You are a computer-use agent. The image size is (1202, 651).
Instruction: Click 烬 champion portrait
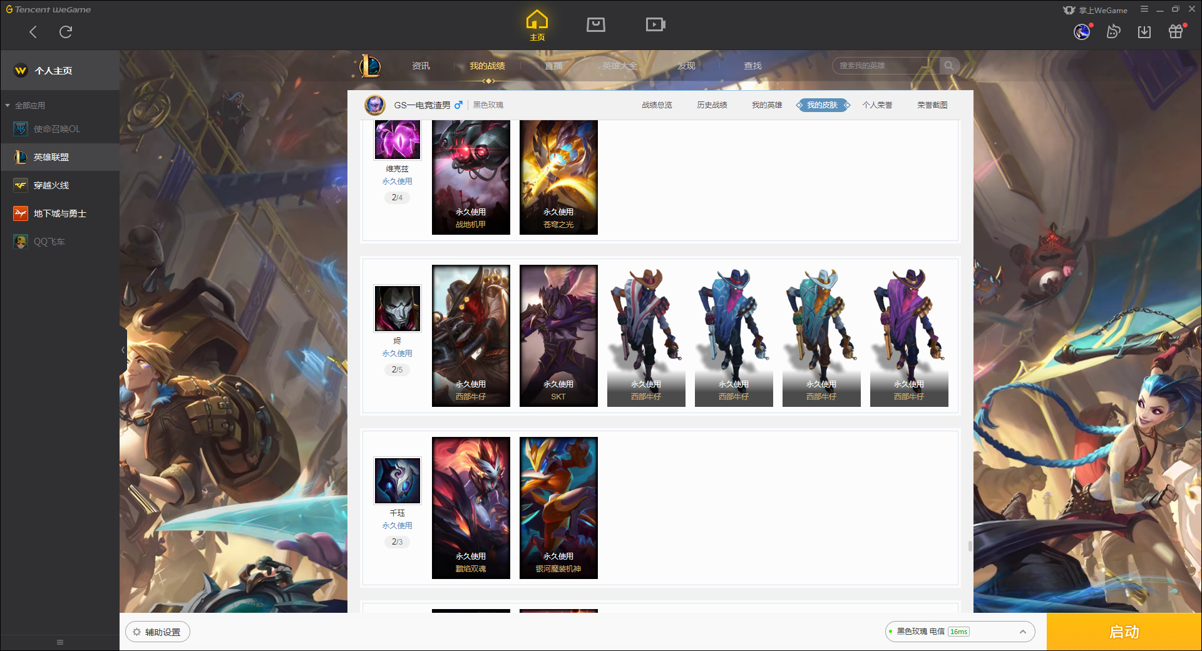click(397, 309)
